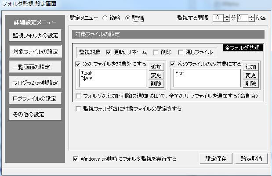
Task: Enable 監視フォルダ毎に対象ファイルの設定 checkbox
Action: pyautogui.click(x=78, y=109)
